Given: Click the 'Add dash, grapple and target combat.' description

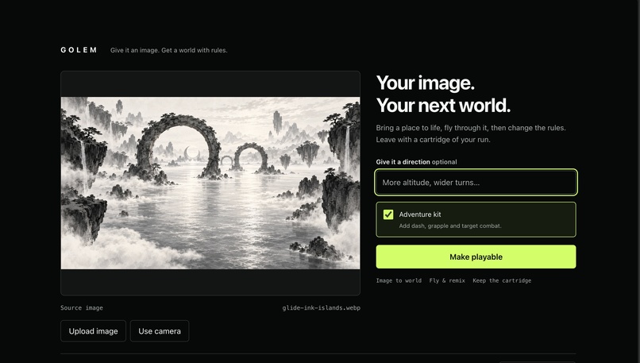Looking at the screenshot, I should 450,226.
